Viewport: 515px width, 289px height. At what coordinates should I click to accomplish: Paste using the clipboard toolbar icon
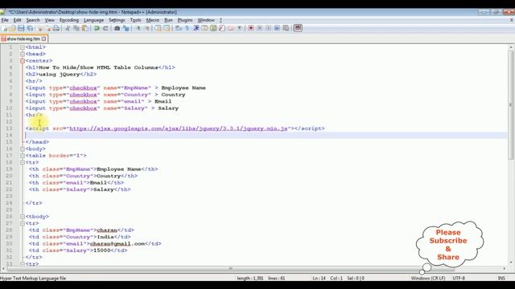tap(85, 28)
